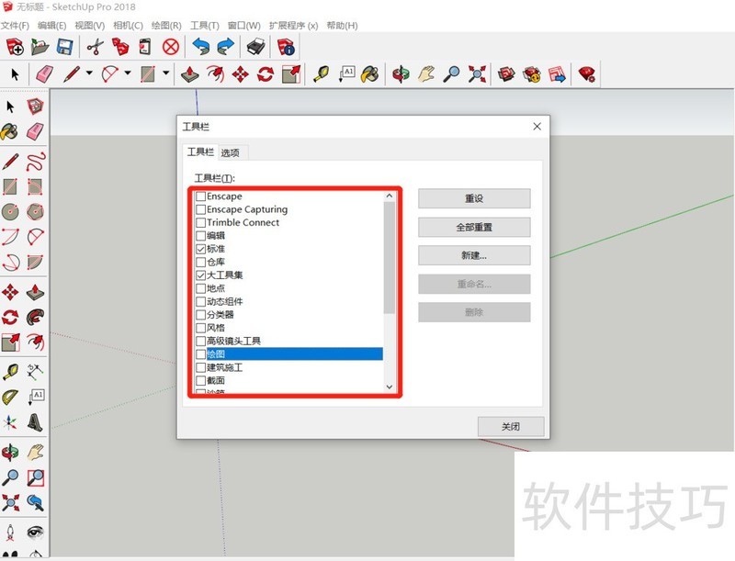Enable the Enscape toolbar checkbox
The height and width of the screenshot is (561, 735).
click(x=200, y=196)
